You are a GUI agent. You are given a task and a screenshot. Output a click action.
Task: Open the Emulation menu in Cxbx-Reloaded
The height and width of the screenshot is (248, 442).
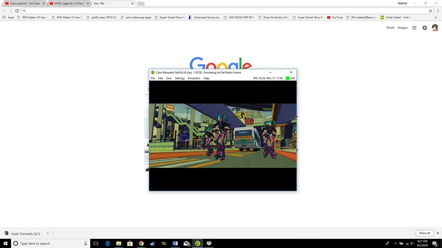click(194, 78)
